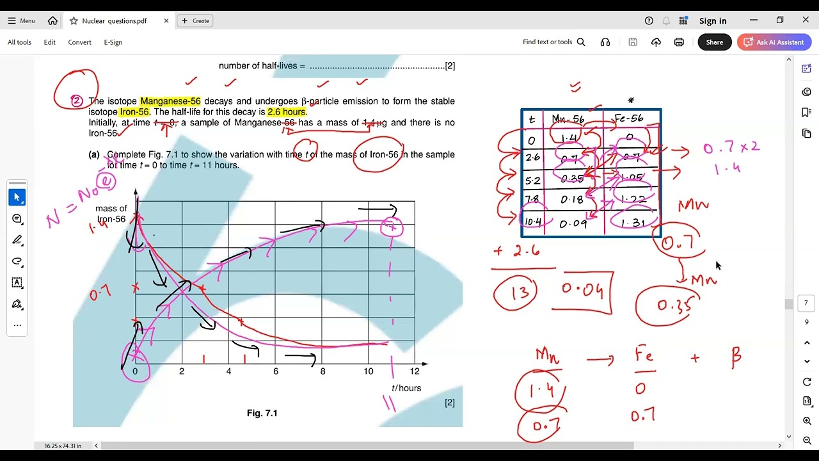Click the horizontal scrollbar left arrow

pyautogui.click(x=97, y=446)
